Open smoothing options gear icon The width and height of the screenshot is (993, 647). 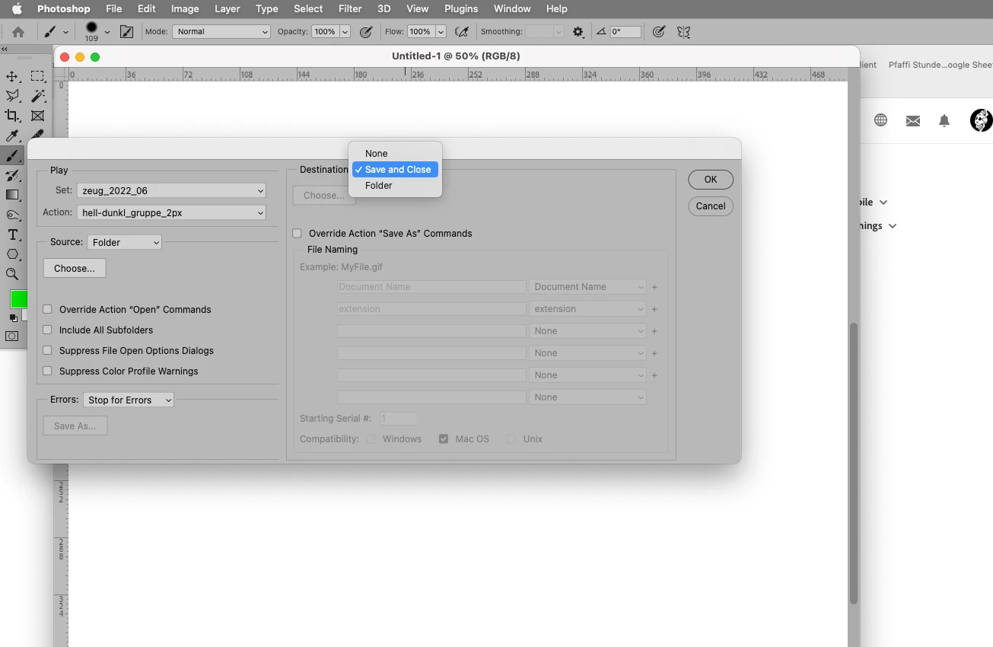578,32
